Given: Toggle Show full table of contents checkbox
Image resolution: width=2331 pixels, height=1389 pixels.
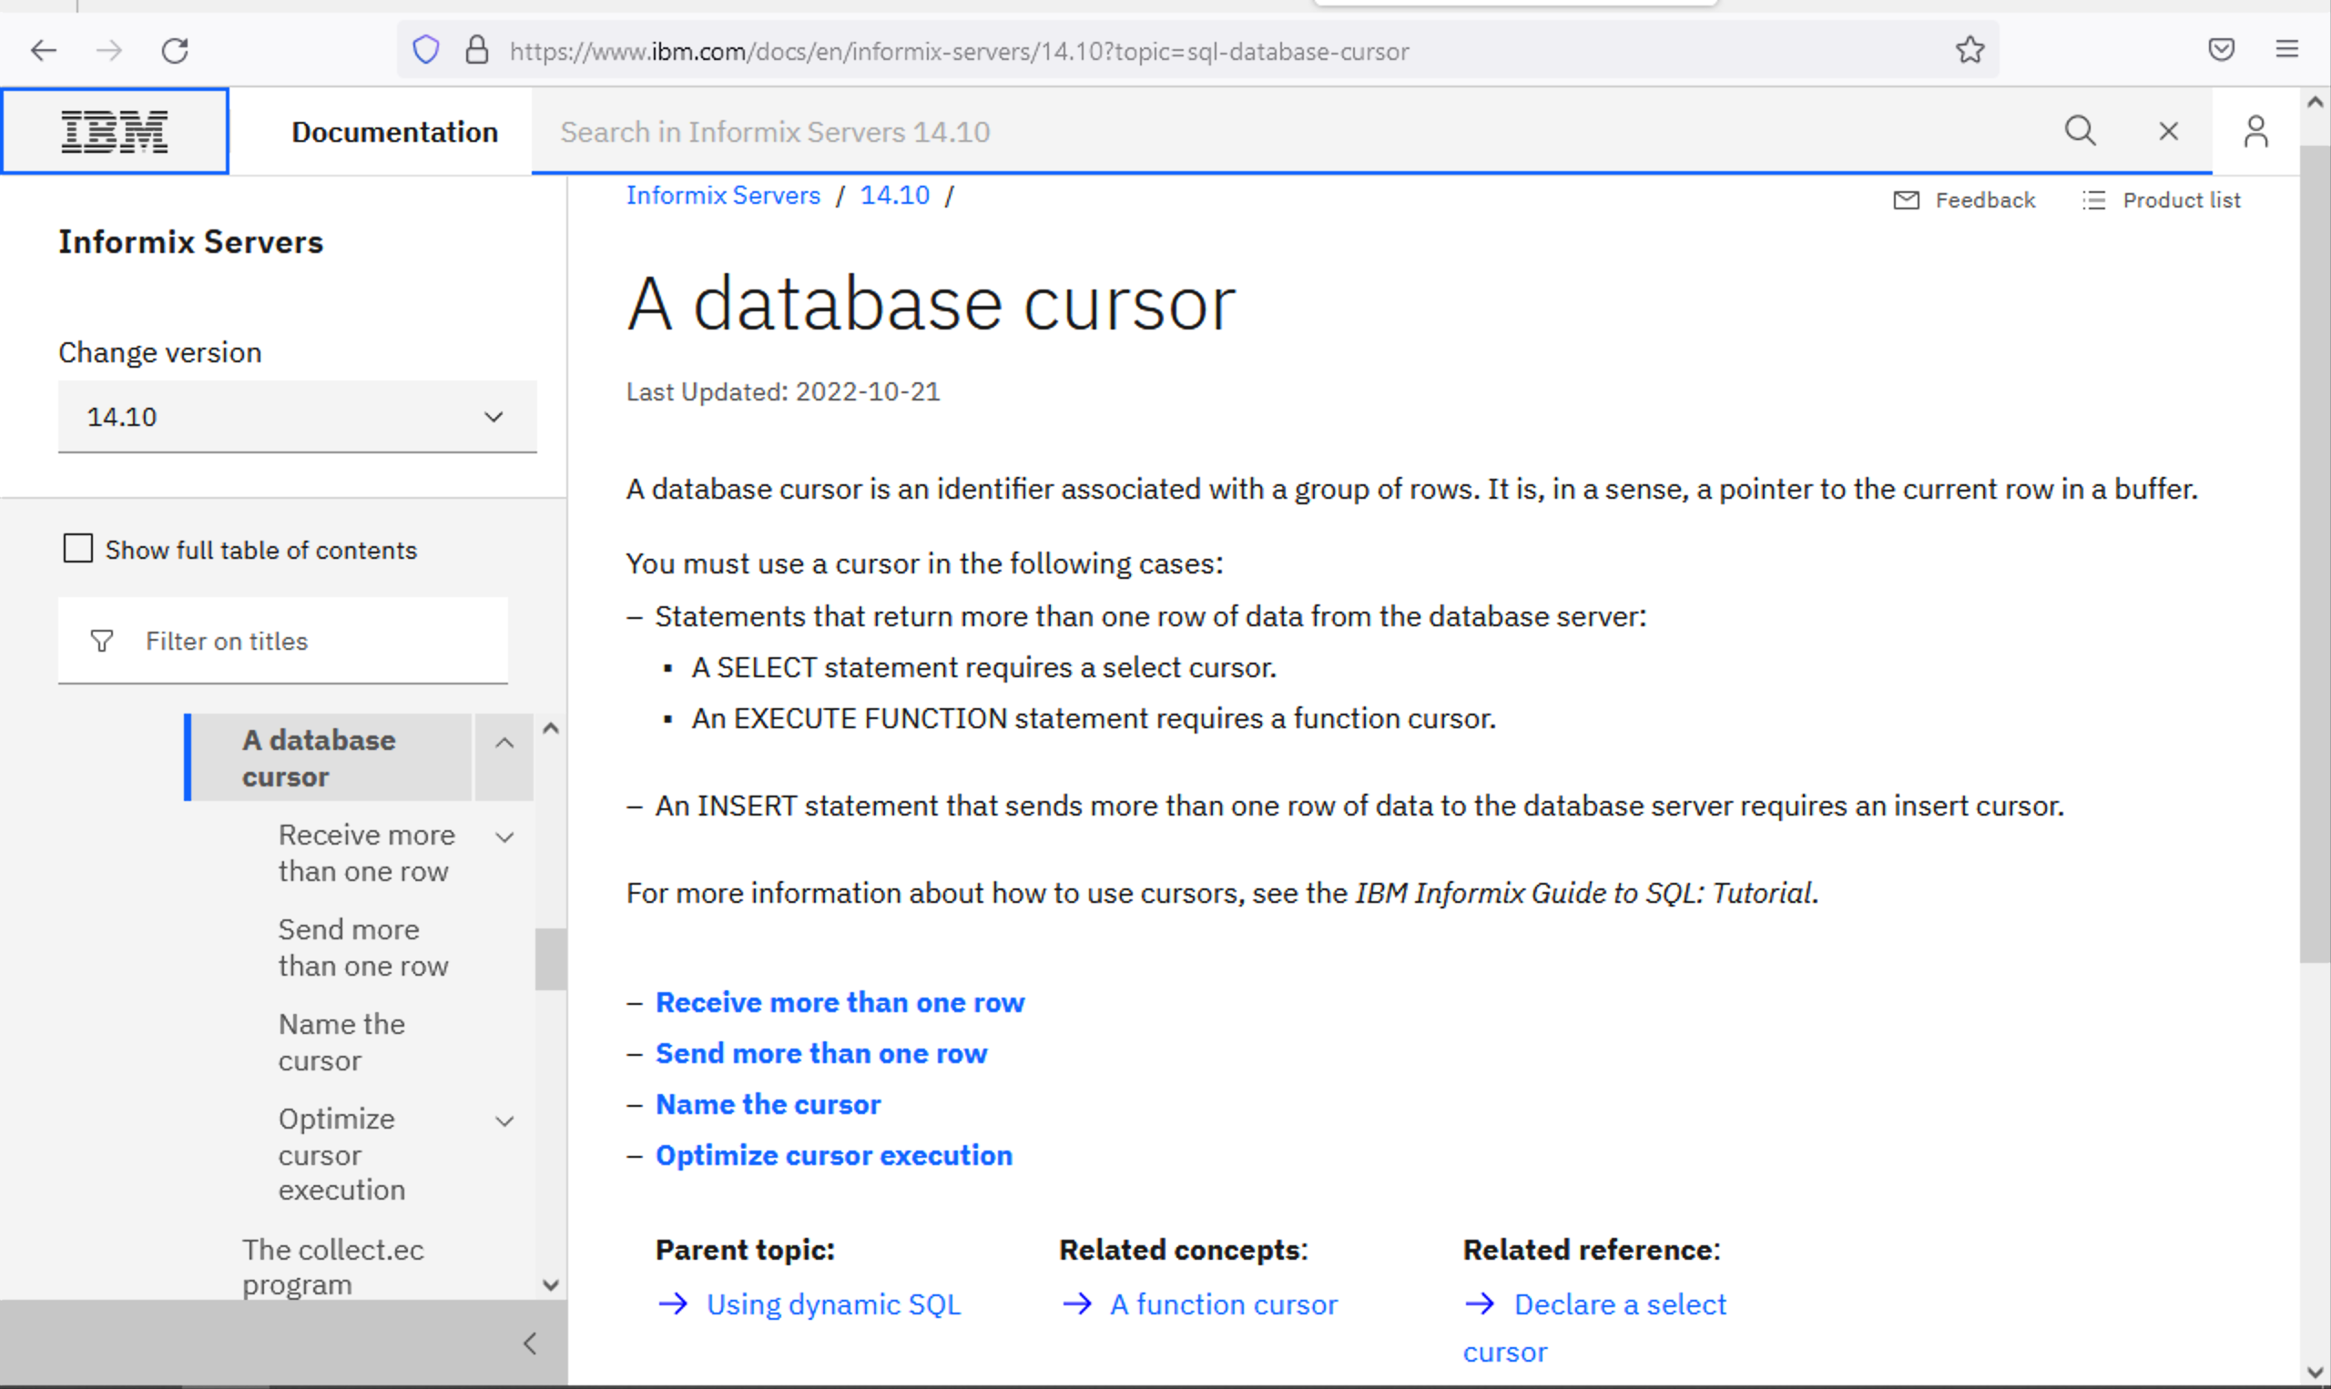Looking at the screenshot, I should tap(77, 551).
